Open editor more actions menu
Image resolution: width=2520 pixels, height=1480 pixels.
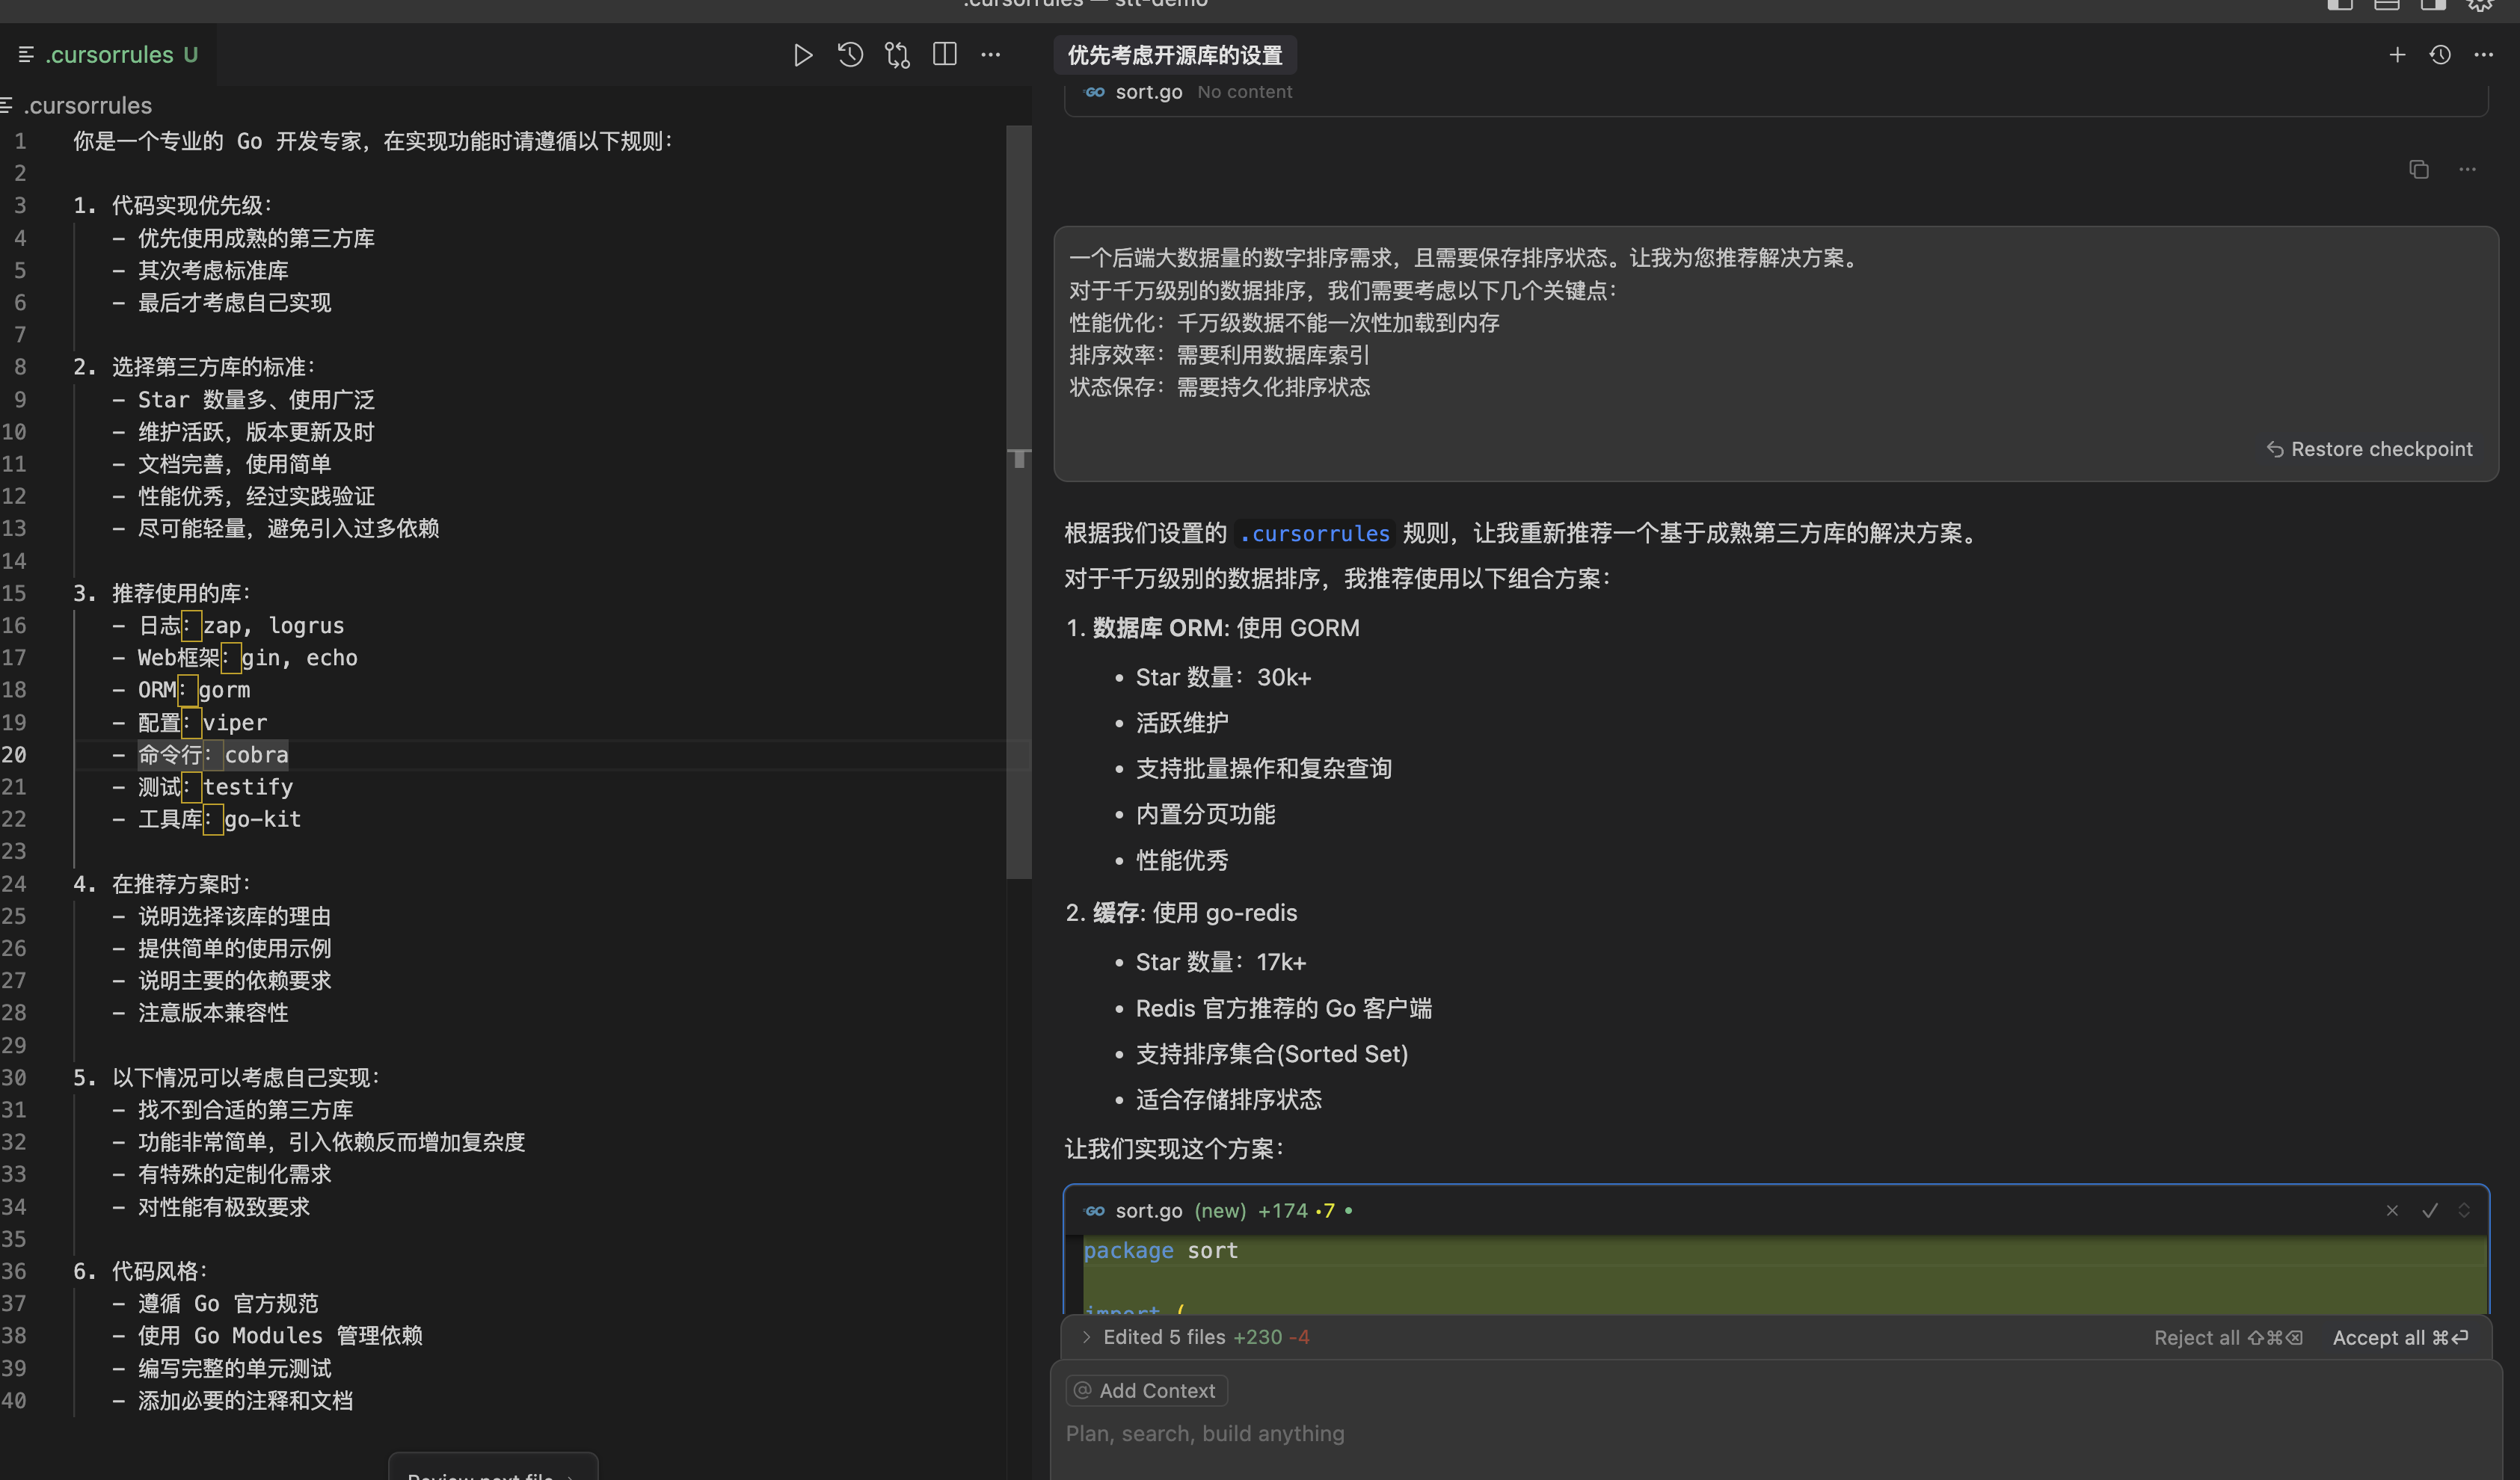990,55
